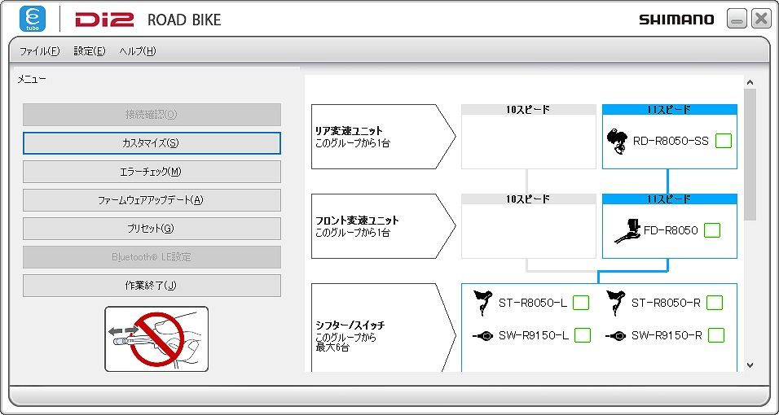Click the SW-R9150-R switch icon
This screenshot has height=415, width=779.
[616, 336]
